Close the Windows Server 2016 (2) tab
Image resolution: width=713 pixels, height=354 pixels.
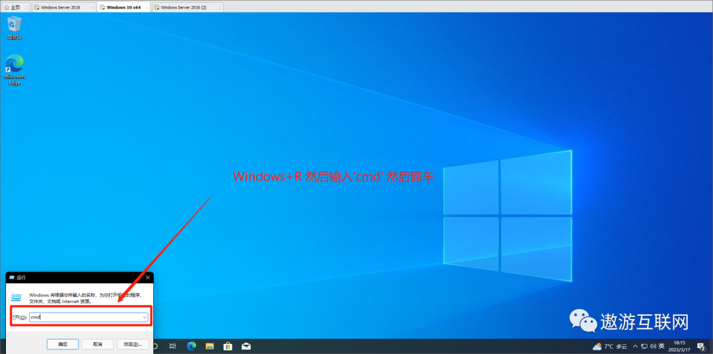click(x=220, y=8)
